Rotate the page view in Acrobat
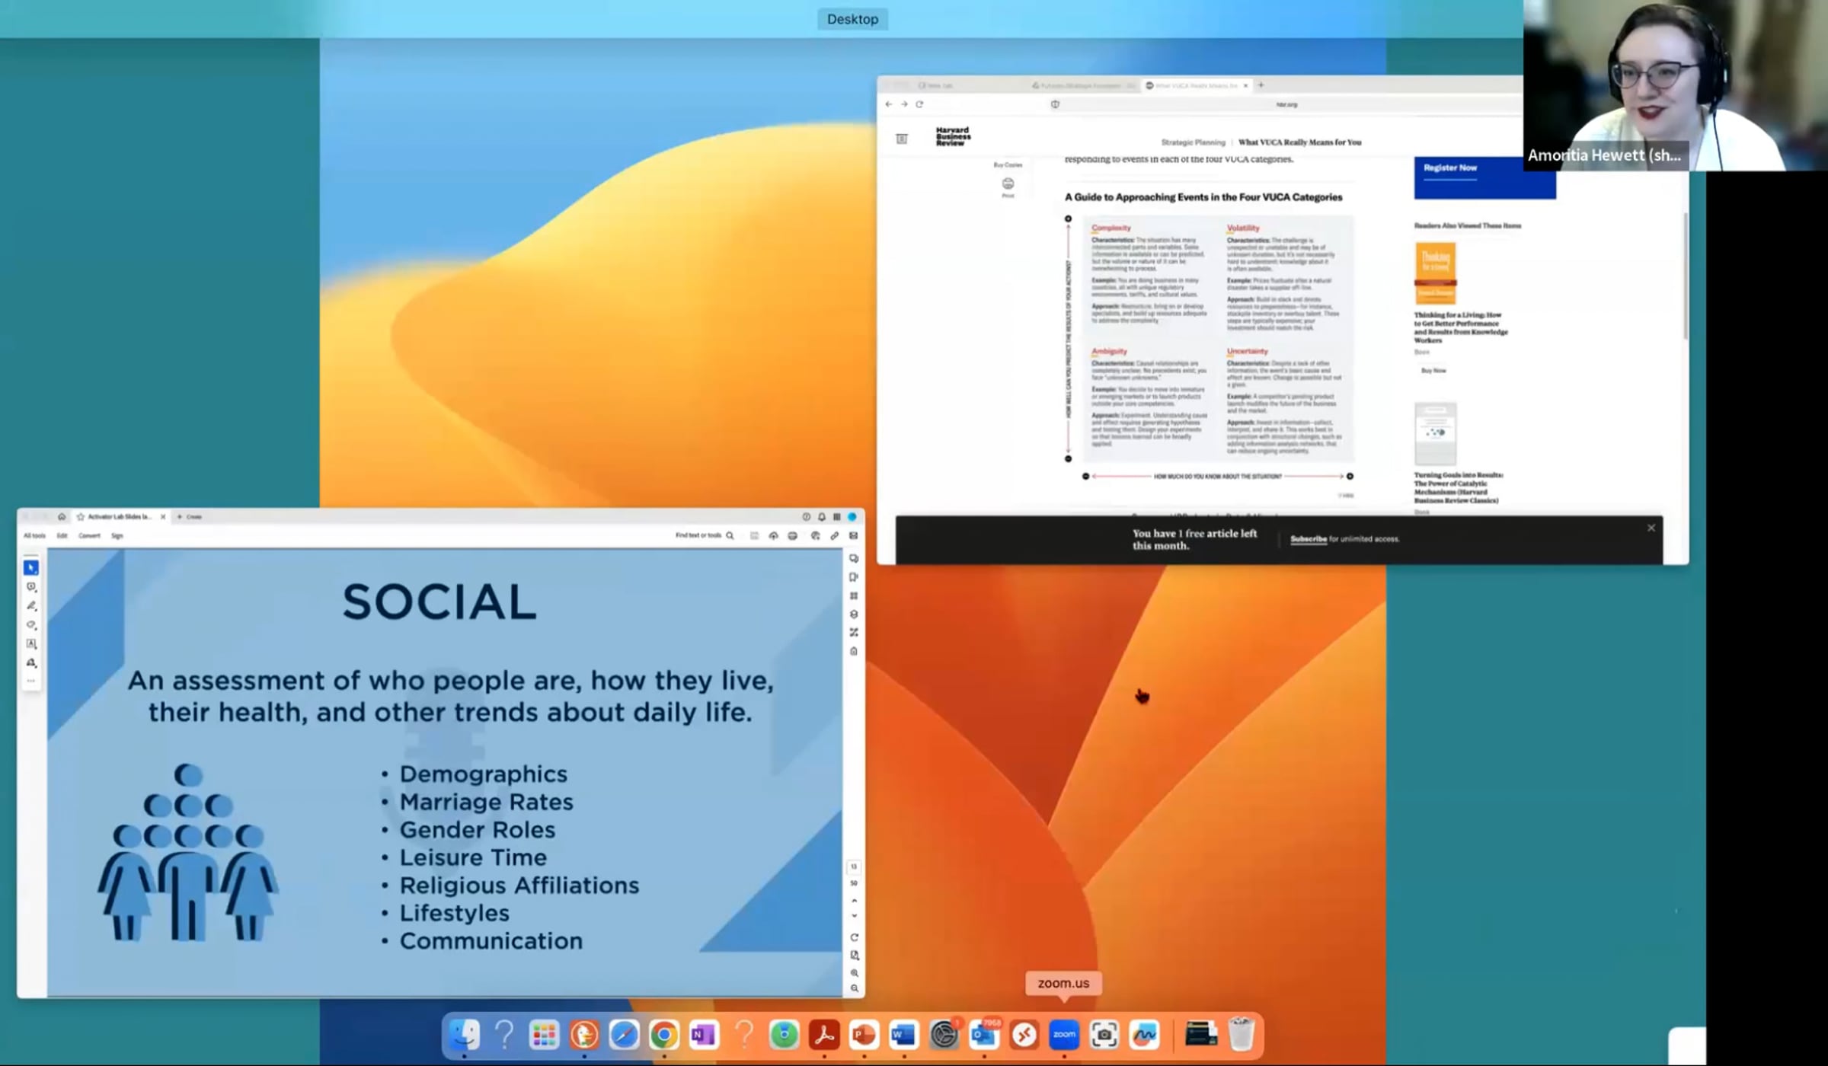The image size is (1828, 1066). (854, 937)
